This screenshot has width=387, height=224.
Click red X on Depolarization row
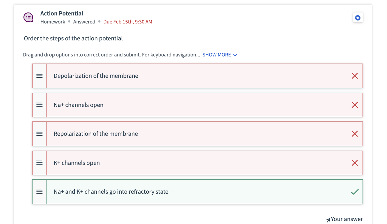pos(355,76)
